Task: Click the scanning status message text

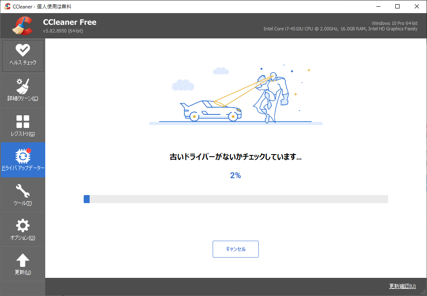Action: click(x=235, y=157)
